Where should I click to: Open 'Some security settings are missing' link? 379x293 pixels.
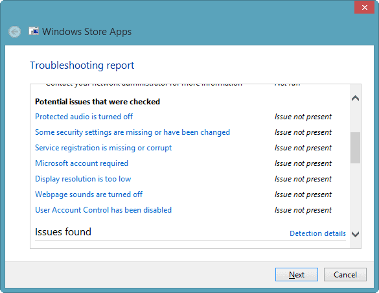[132, 132]
